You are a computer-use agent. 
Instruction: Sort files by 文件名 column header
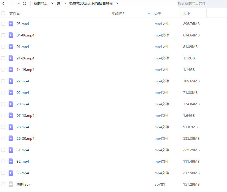(15, 13)
